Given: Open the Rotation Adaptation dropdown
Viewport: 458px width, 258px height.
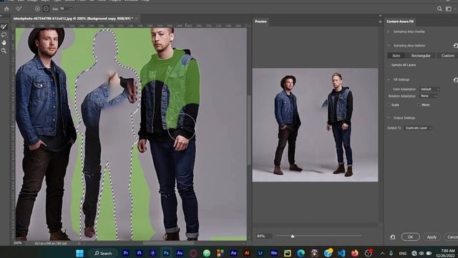Looking at the screenshot, I should pyautogui.click(x=429, y=96).
